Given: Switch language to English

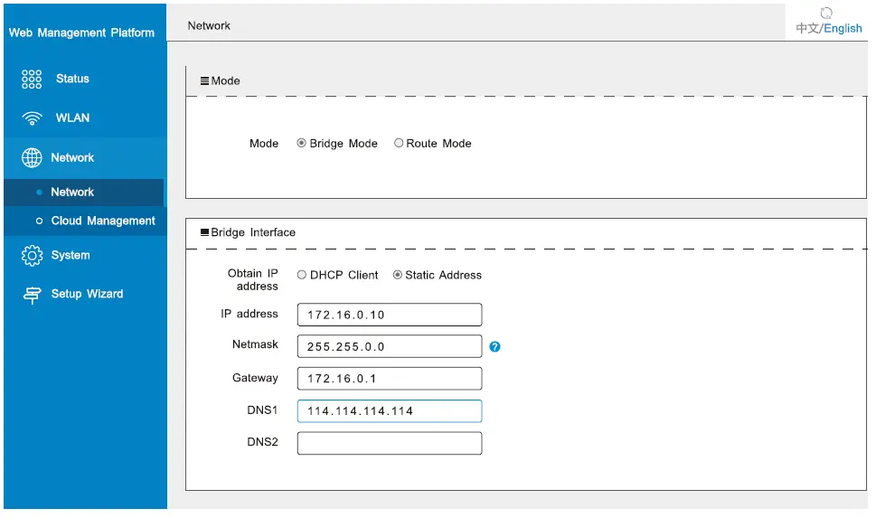Looking at the screenshot, I should tap(843, 28).
